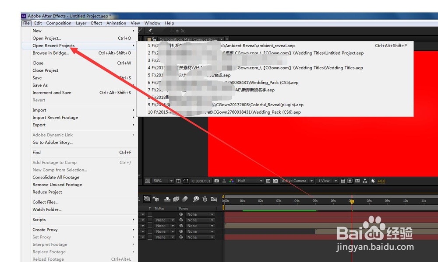Toggle the auto-keyframe stopwatch icon

(205, 199)
